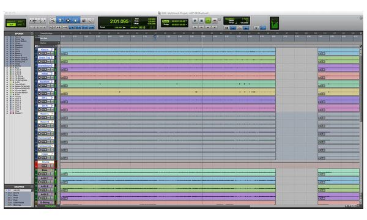
Task: Select the ALL group in GRUPPEN list
Action: (17, 191)
